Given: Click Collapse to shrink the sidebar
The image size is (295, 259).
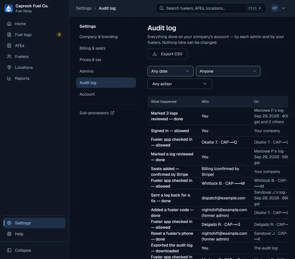Looking at the screenshot, I should coord(34,250).
